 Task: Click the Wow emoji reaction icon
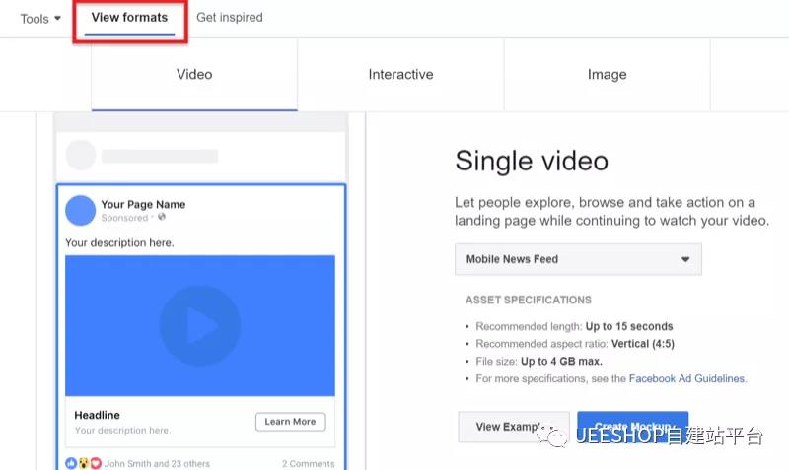point(83,463)
